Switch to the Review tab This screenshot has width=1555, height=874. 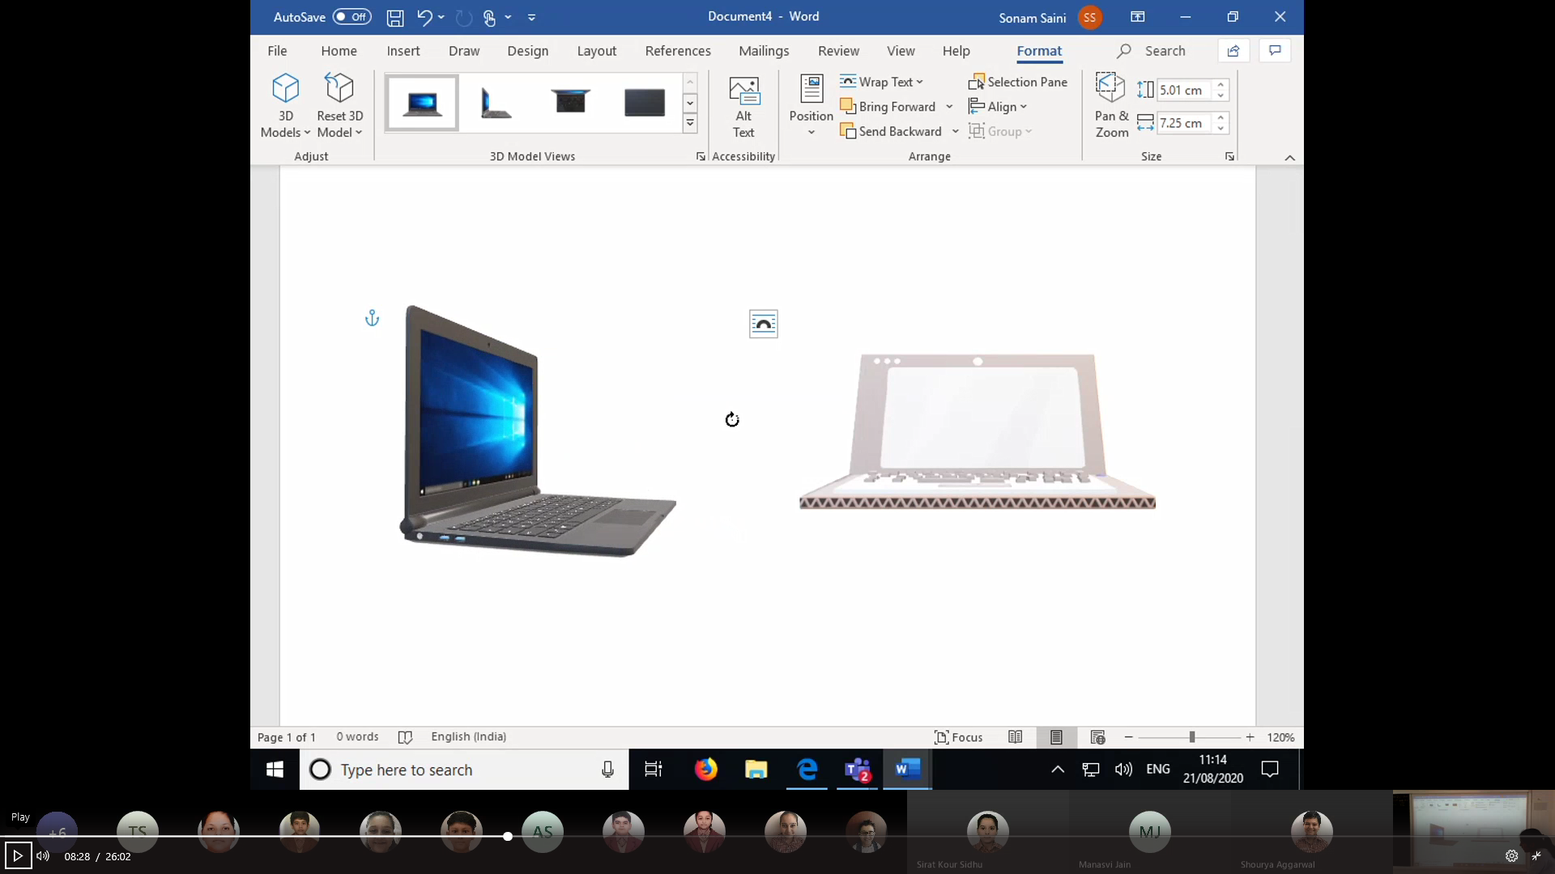point(838,50)
